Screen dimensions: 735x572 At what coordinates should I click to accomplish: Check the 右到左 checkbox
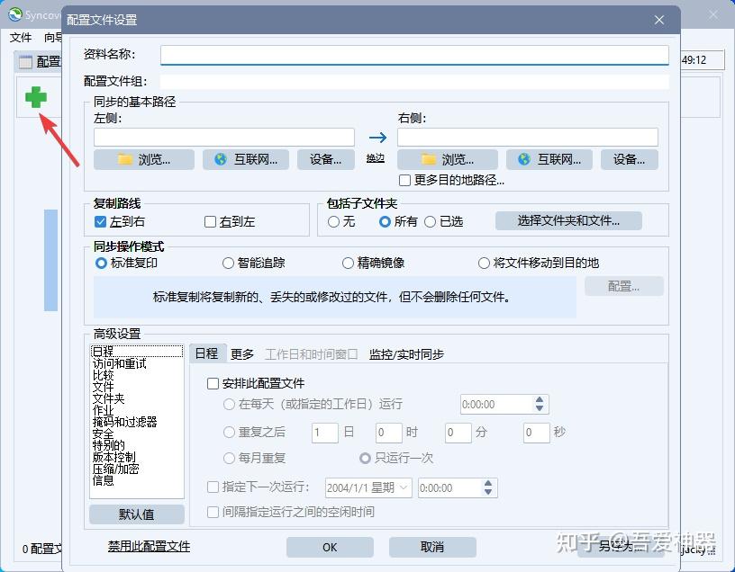click(x=210, y=221)
